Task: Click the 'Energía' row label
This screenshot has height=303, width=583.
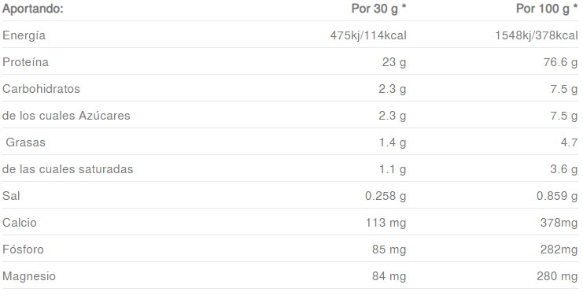Action: (24, 35)
